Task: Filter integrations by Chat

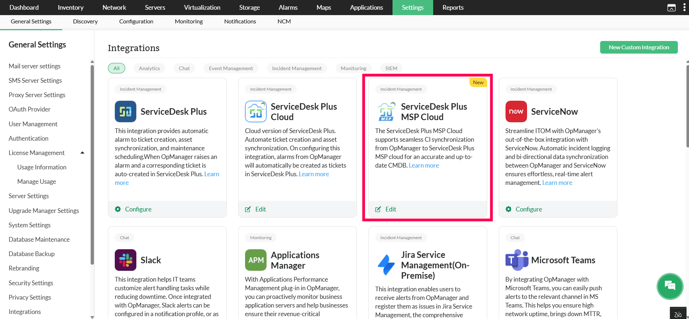Action: coord(184,68)
